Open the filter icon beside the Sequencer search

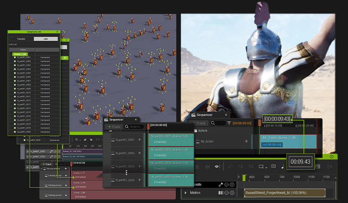pyautogui.click(x=229, y=123)
